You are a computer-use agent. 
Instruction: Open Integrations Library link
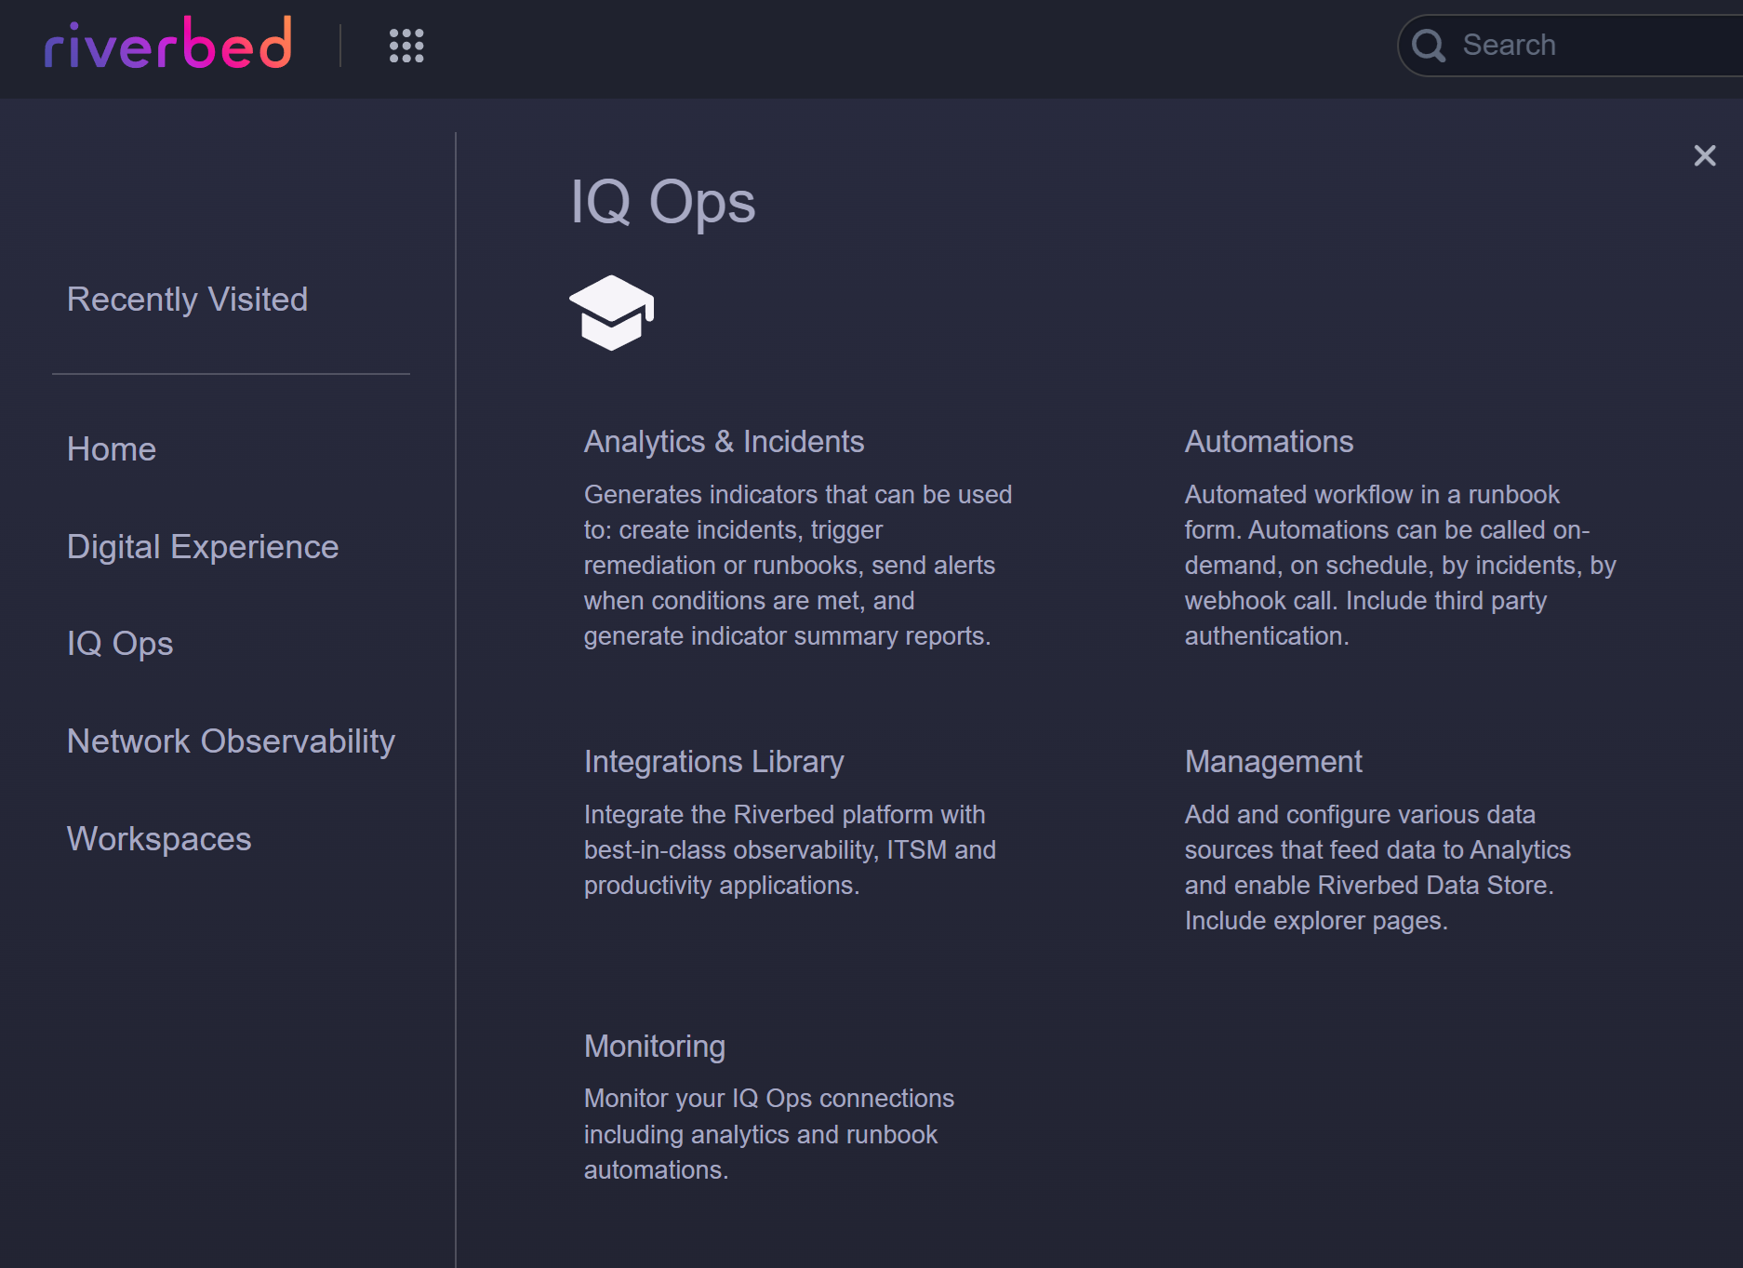pos(713,762)
